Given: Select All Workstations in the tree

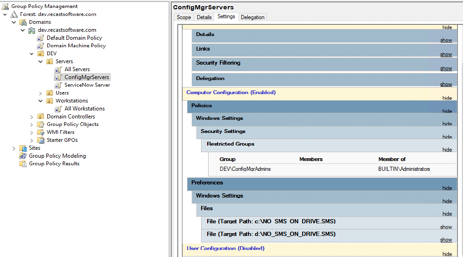Looking at the screenshot, I should pyautogui.click(x=84, y=109).
